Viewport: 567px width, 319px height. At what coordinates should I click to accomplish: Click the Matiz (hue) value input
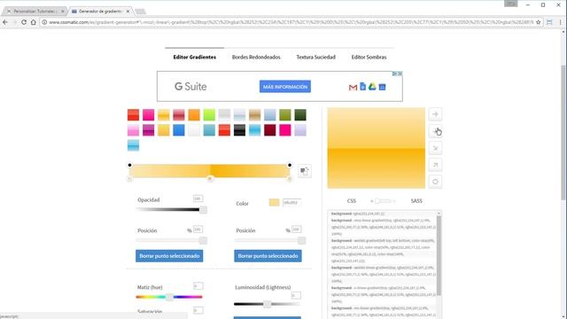[x=198, y=286]
